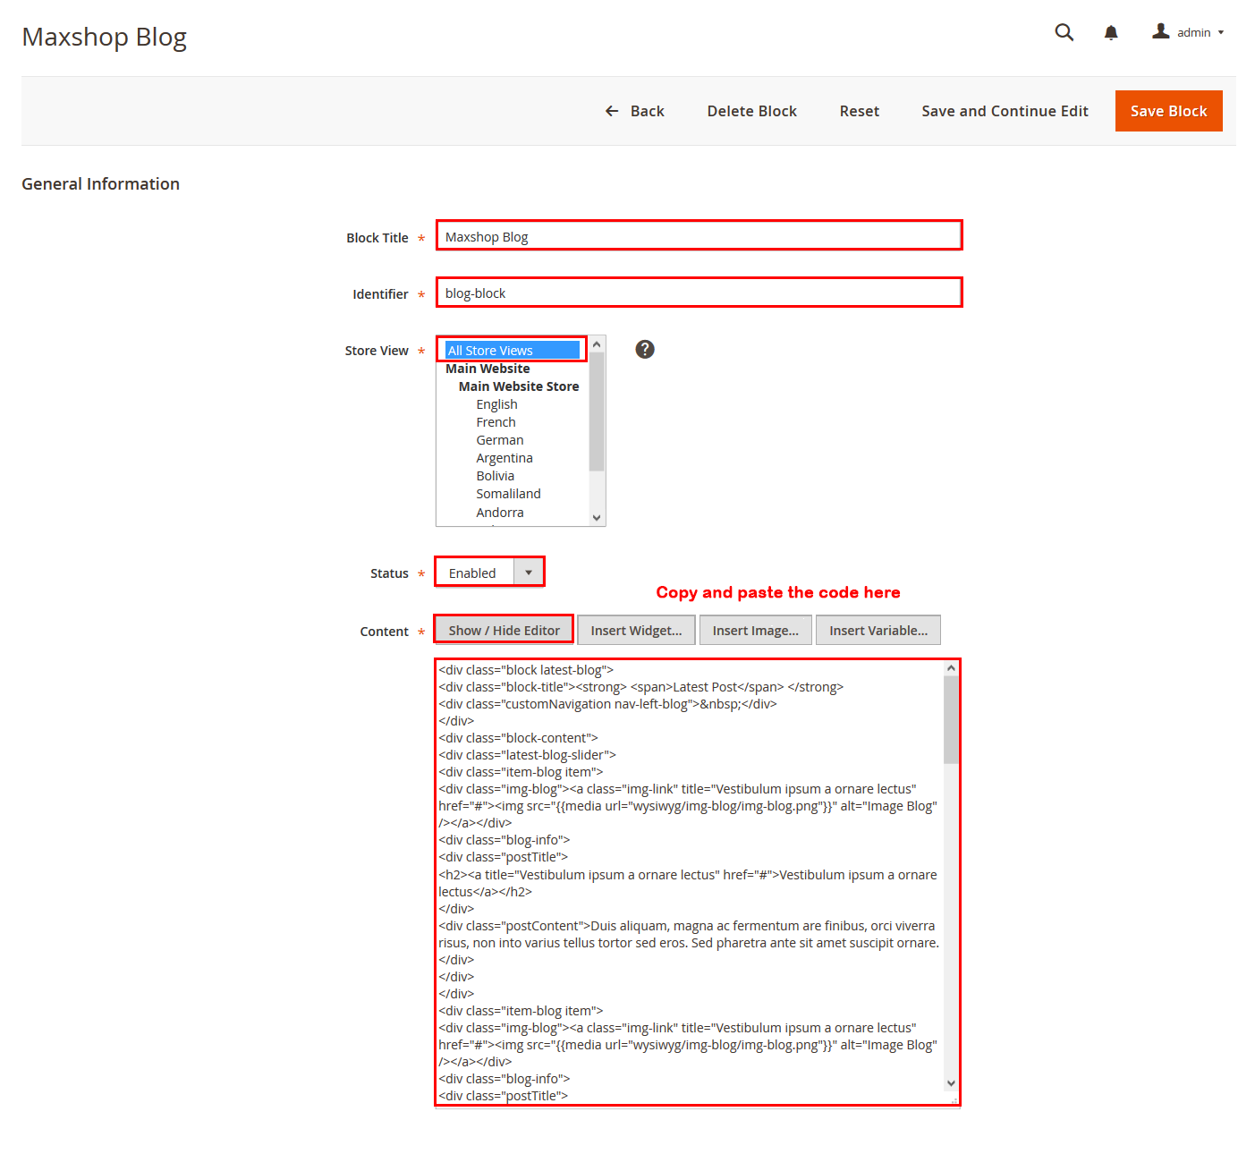Select Andorra store view

[499, 513]
